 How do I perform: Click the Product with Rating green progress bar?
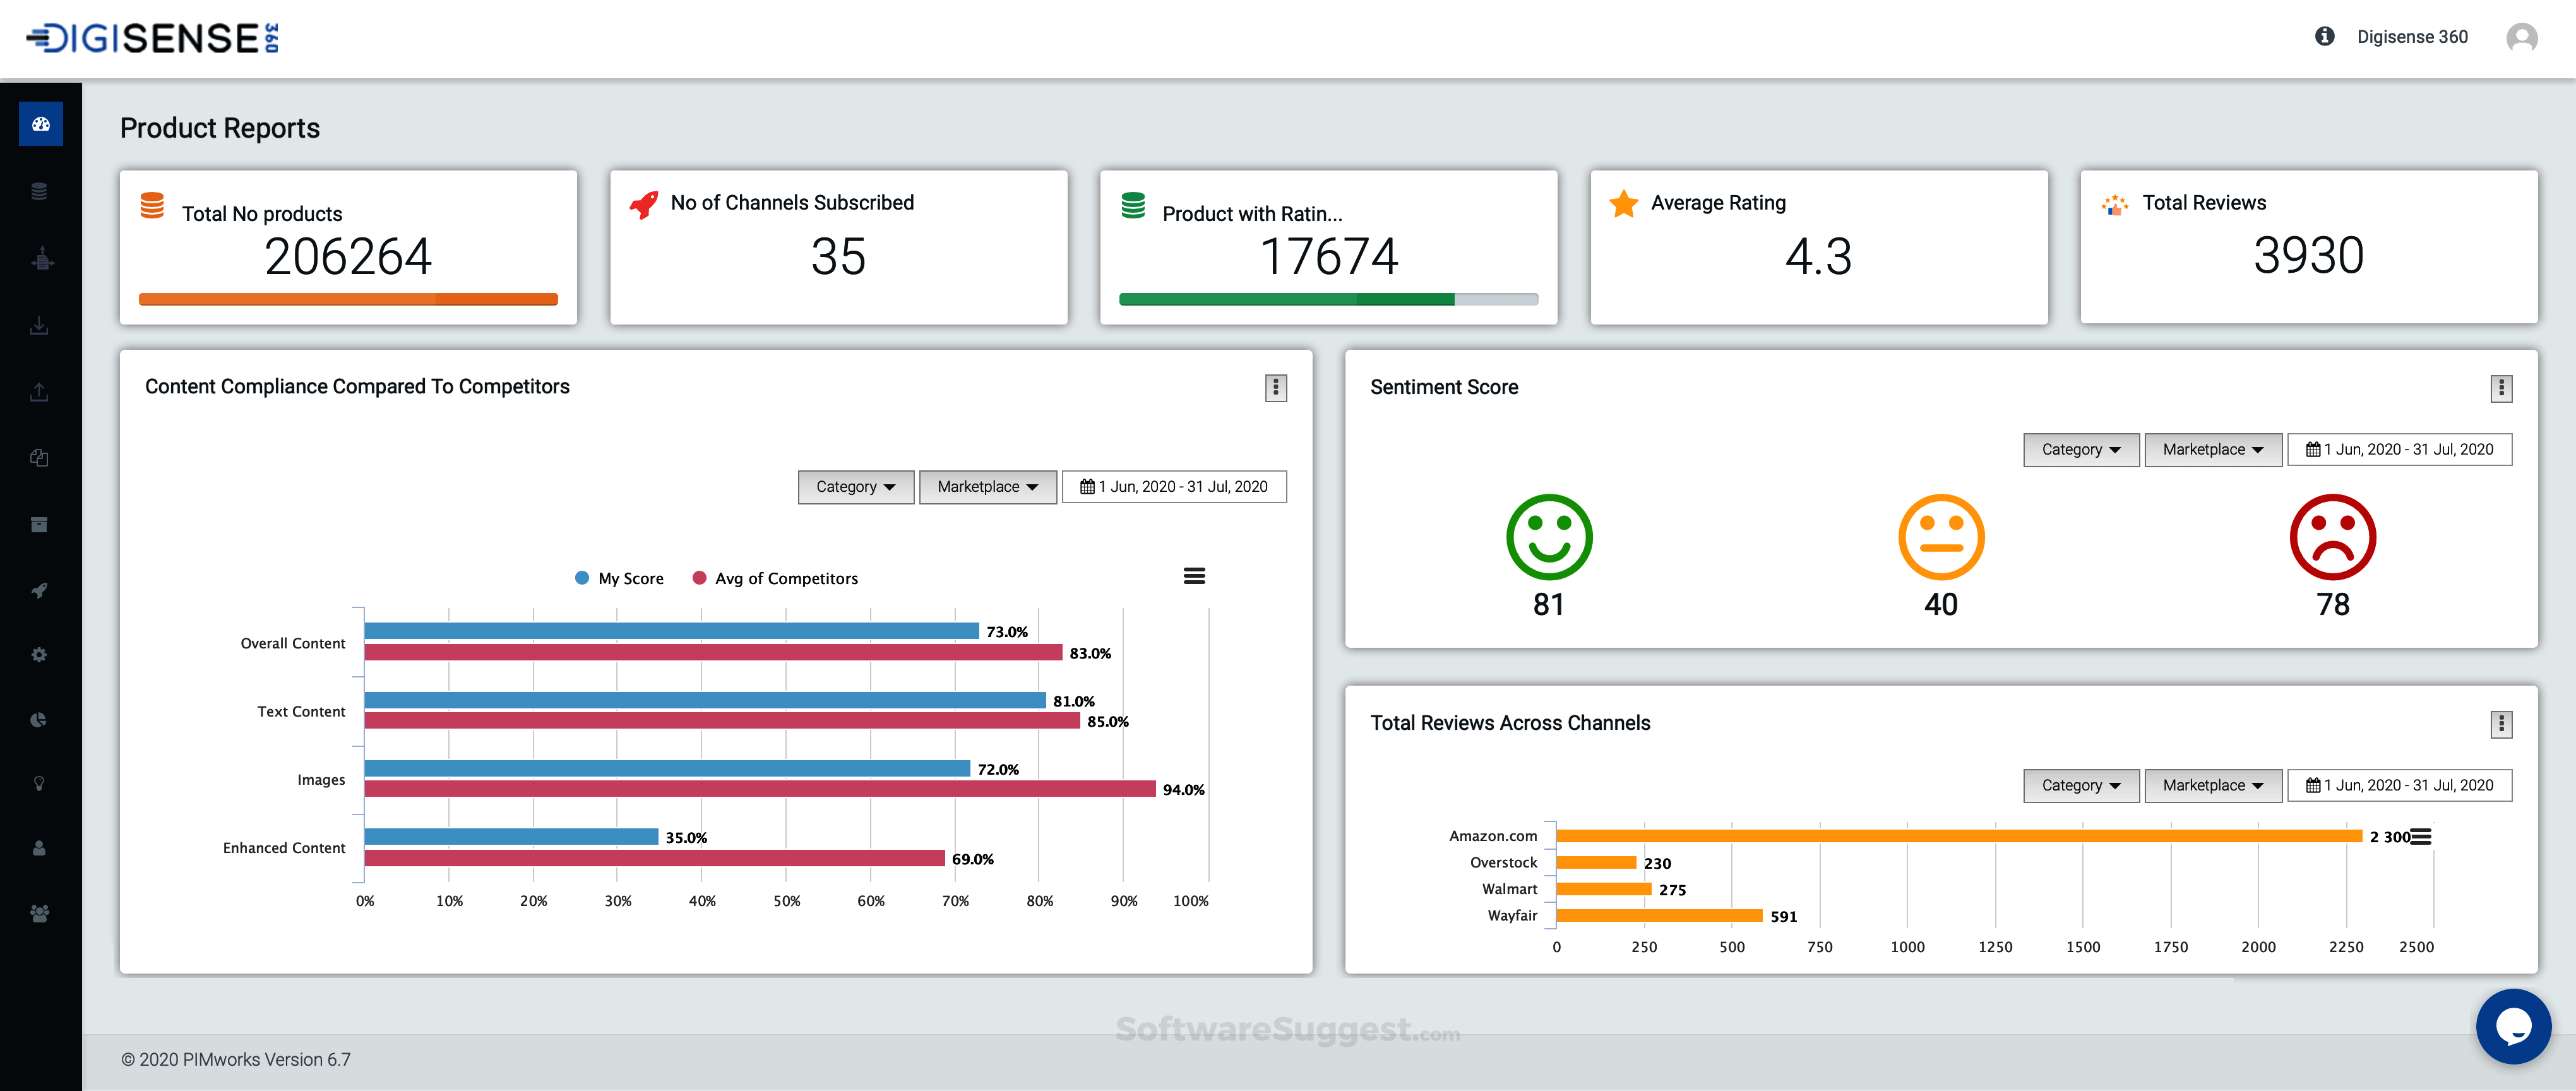coord(1286,299)
